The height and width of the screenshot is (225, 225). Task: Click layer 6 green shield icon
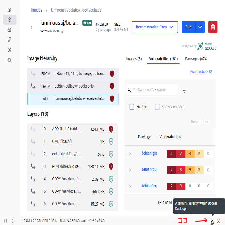(111, 204)
